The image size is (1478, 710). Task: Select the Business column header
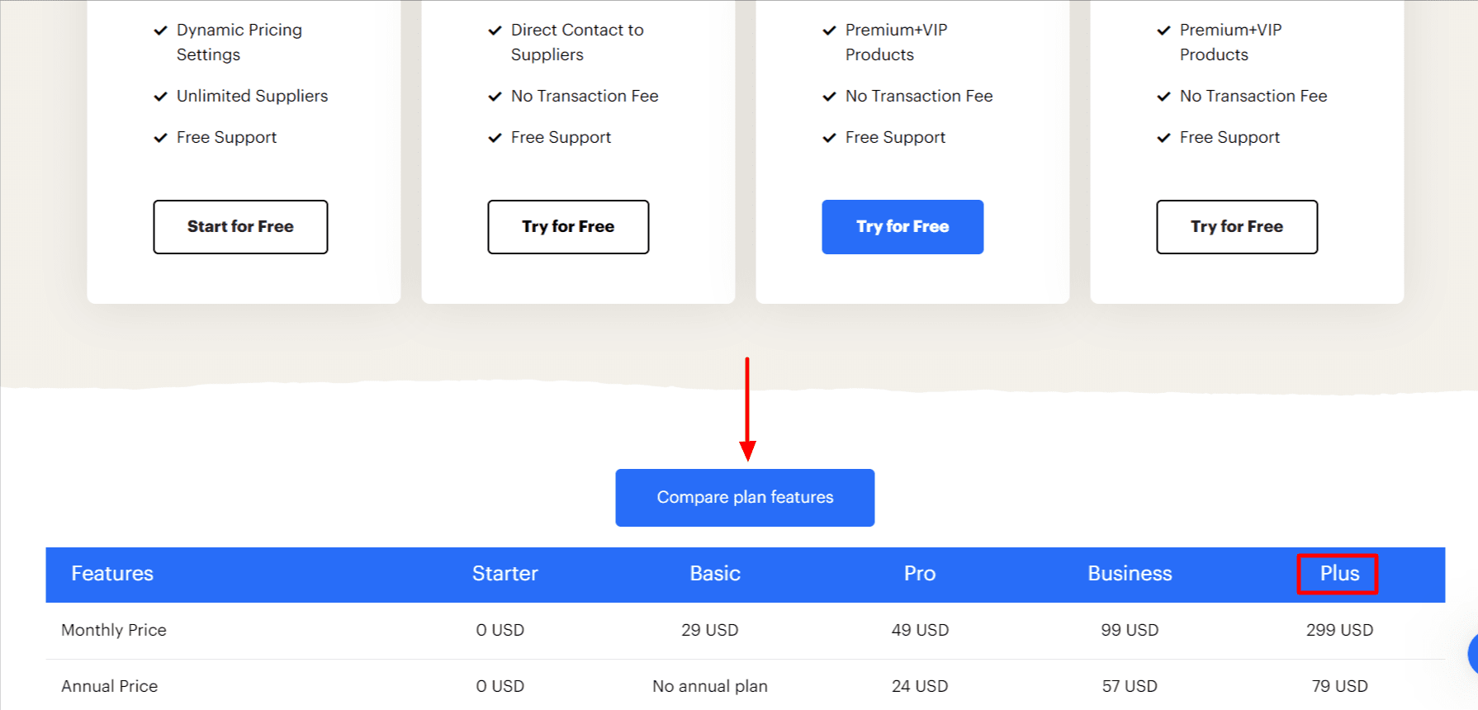(1130, 574)
